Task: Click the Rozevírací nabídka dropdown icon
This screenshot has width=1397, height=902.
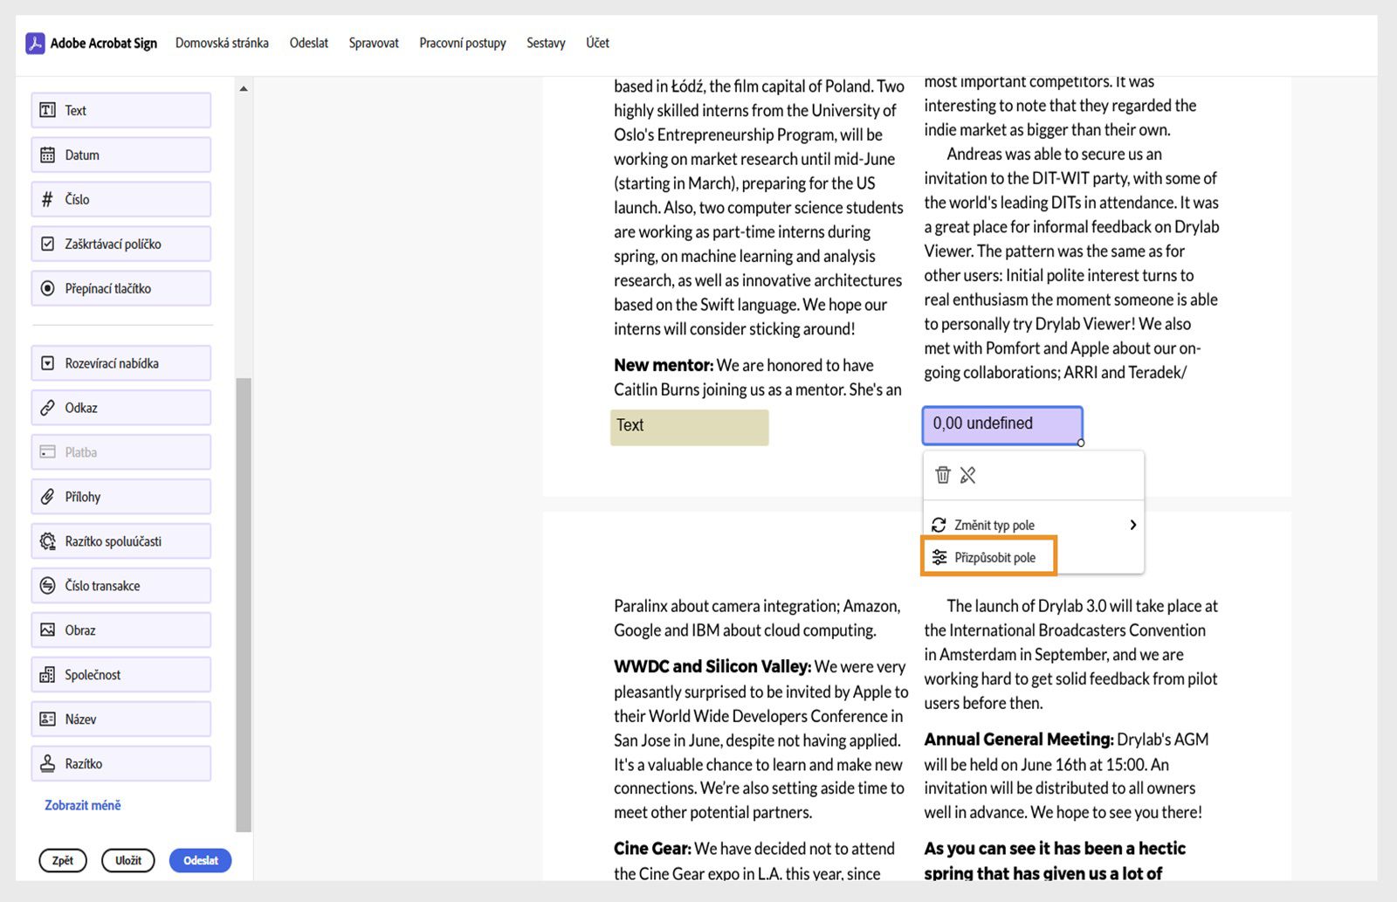Action: (48, 363)
